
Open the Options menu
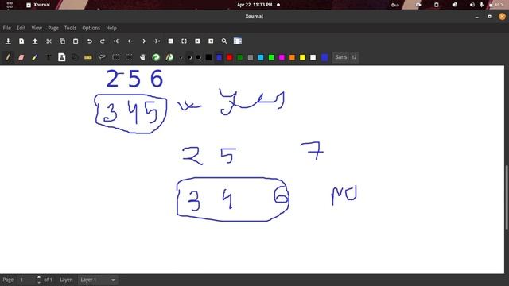pos(91,28)
